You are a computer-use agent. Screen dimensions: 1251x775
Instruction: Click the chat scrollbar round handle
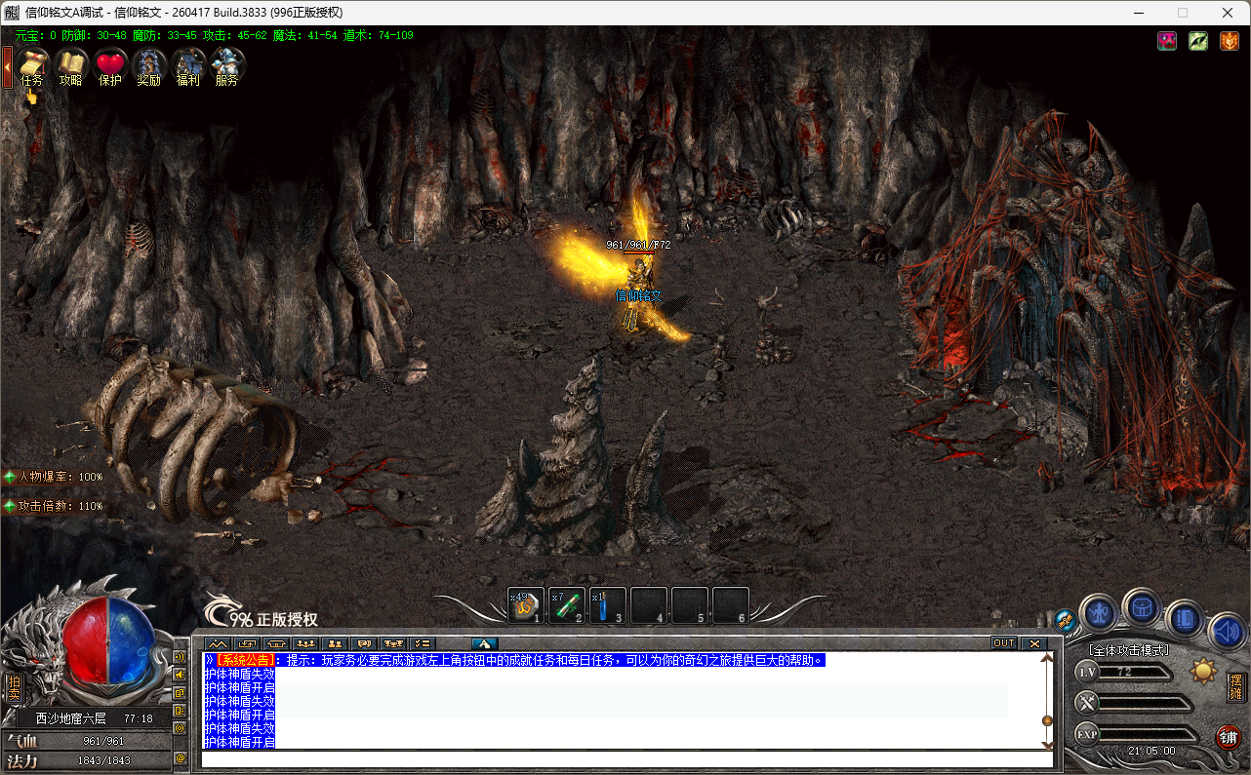1048,720
